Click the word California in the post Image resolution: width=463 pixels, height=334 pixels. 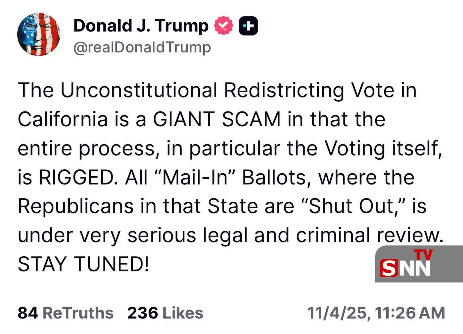(x=63, y=119)
